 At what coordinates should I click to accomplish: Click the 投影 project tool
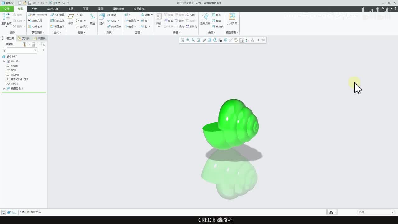pyautogui.click(x=190, y=15)
